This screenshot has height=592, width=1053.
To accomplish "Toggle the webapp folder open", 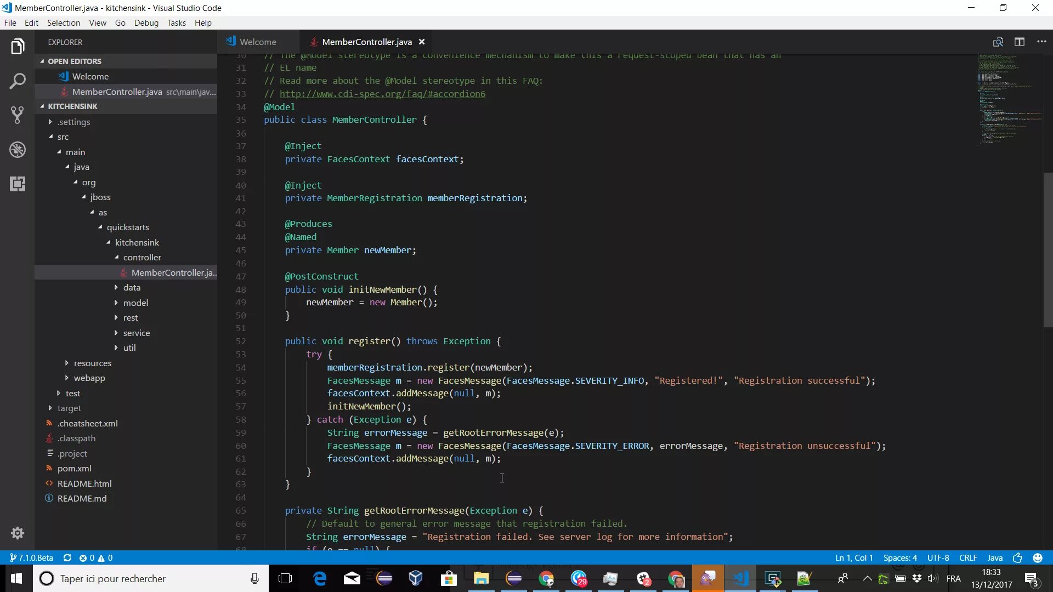I will tap(89, 377).
